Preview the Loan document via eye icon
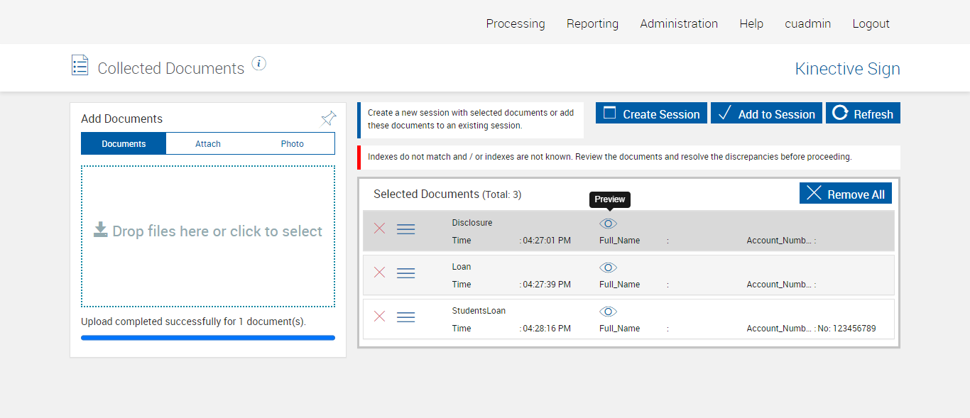Viewport: 970px width, 418px height. (608, 268)
